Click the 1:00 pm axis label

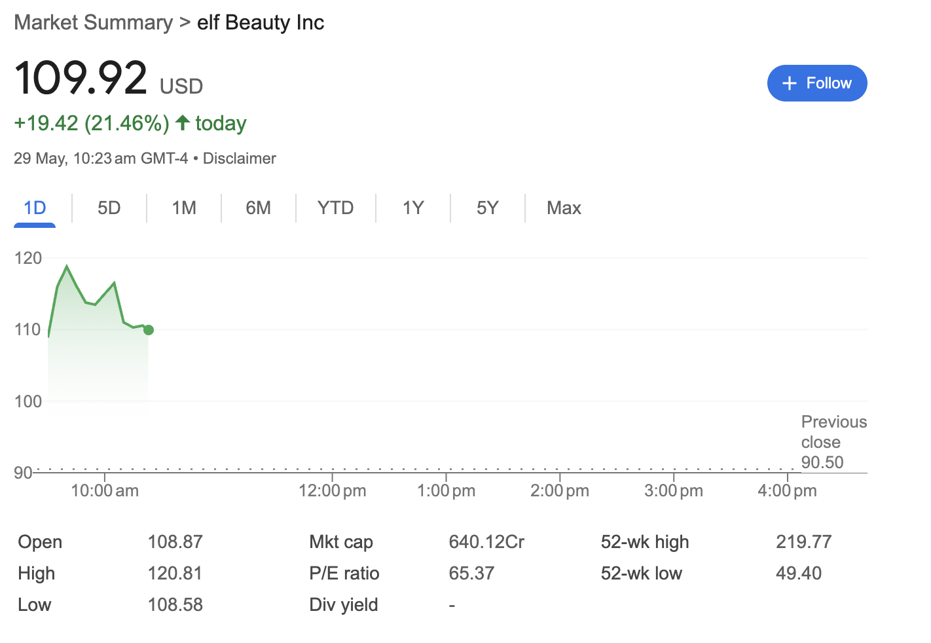[447, 490]
